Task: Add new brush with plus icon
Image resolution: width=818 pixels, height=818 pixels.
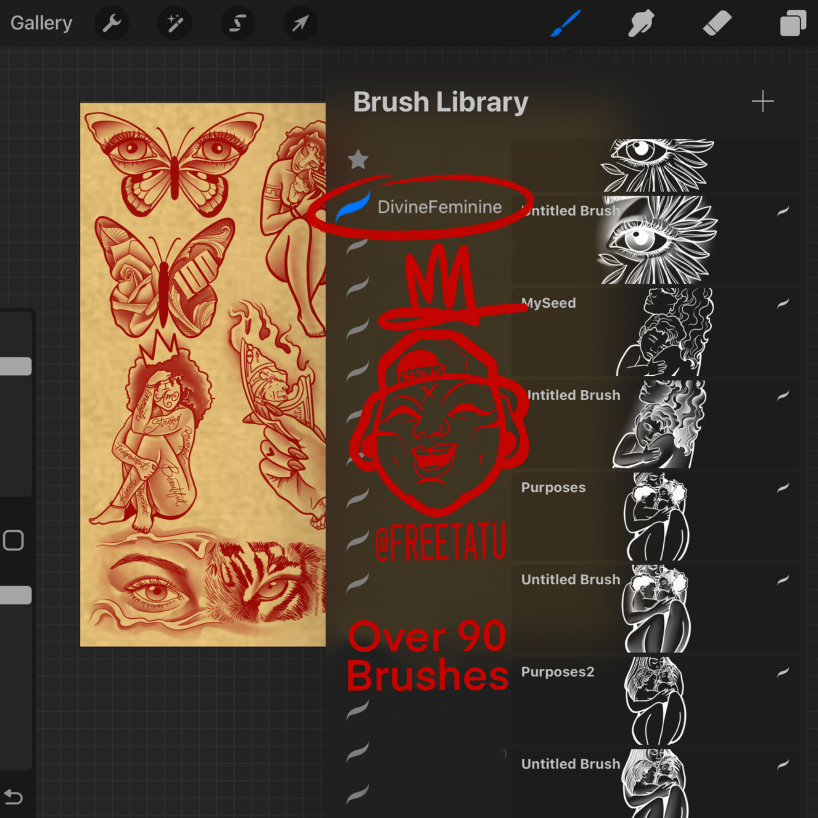Action: [763, 102]
